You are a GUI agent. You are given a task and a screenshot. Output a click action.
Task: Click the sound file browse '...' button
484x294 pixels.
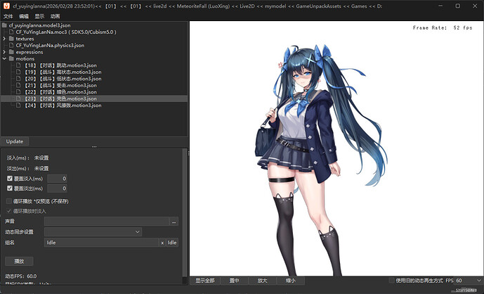point(174,222)
